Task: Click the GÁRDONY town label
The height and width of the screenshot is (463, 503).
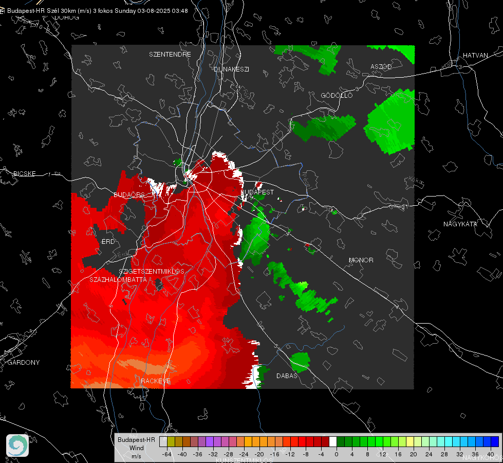Action: coord(24,363)
